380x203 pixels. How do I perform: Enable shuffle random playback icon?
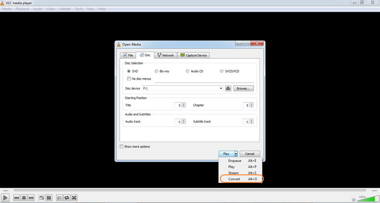pos(74,198)
